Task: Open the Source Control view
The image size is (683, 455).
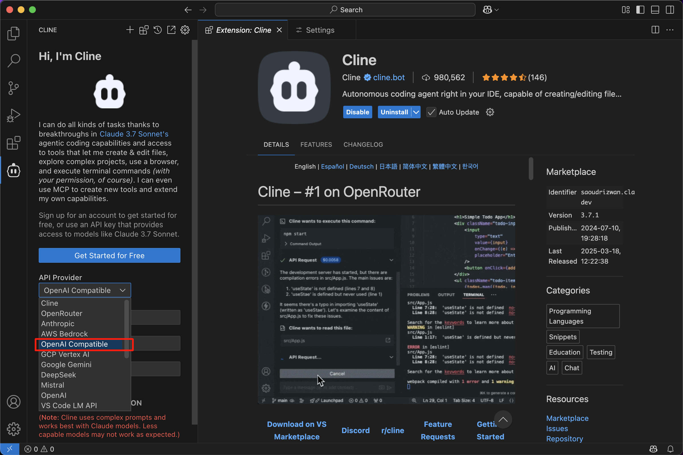Action: [13, 88]
